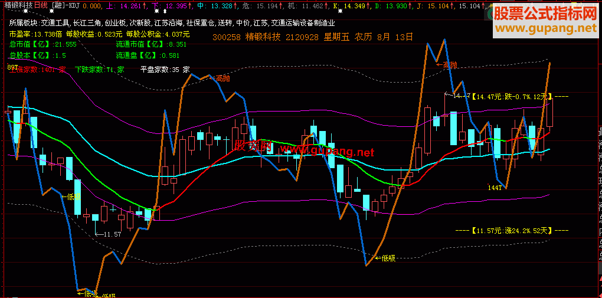
Task: Click the 总市值【亿】:21.555 text
Action: click(43, 44)
